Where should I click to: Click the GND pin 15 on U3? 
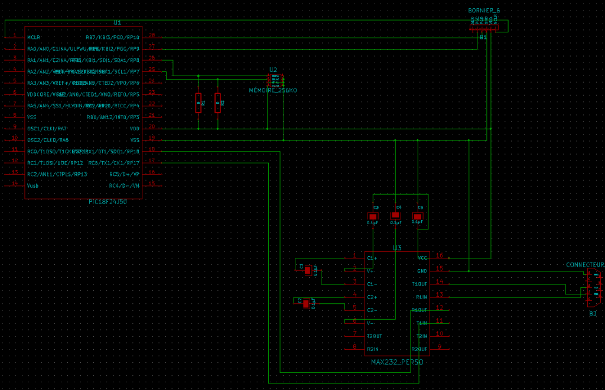[440, 271]
